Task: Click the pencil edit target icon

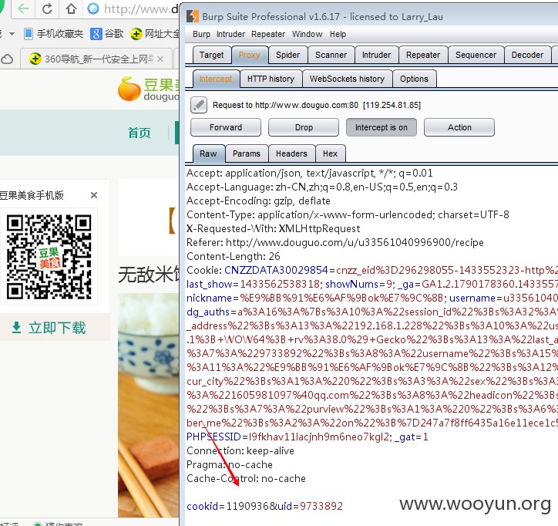Action: [x=199, y=105]
